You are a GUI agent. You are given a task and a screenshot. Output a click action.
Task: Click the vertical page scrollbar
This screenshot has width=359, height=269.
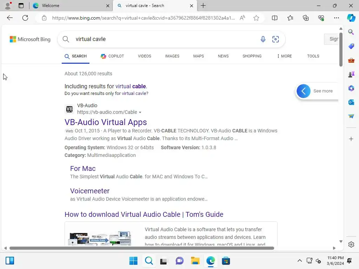tap(341, 50)
